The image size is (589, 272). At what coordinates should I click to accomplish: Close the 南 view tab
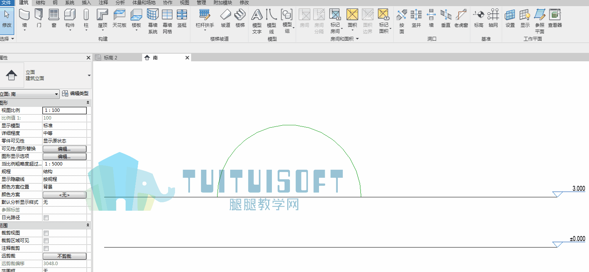(187, 57)
